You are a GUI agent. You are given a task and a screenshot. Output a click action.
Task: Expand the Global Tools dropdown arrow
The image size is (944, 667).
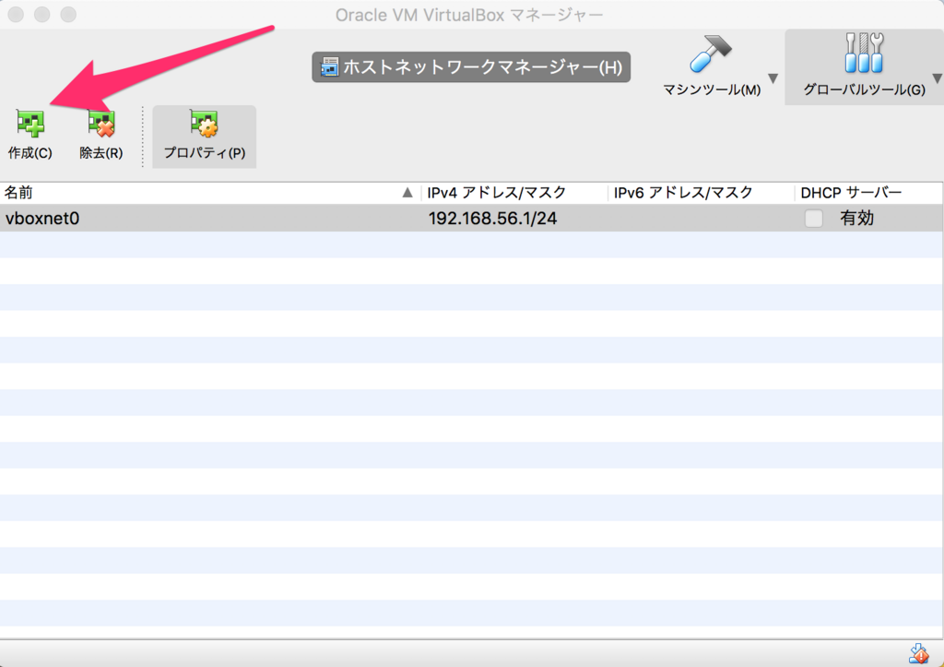point(938,78)
